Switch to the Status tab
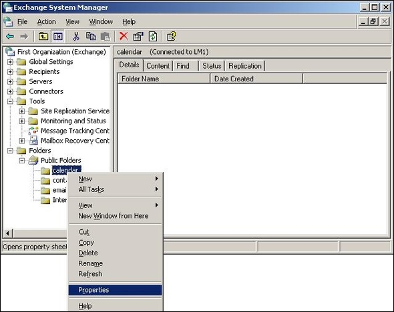The image size is (394, 312). [x=212, y=66]
